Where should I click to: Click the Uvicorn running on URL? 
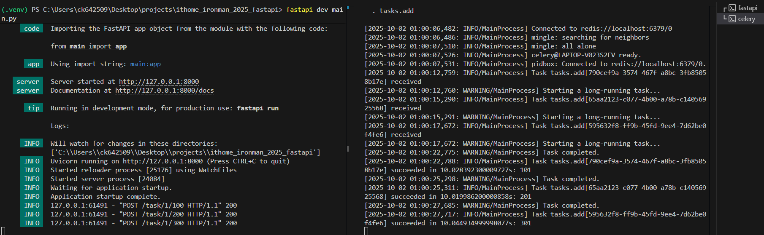(163, 161)
